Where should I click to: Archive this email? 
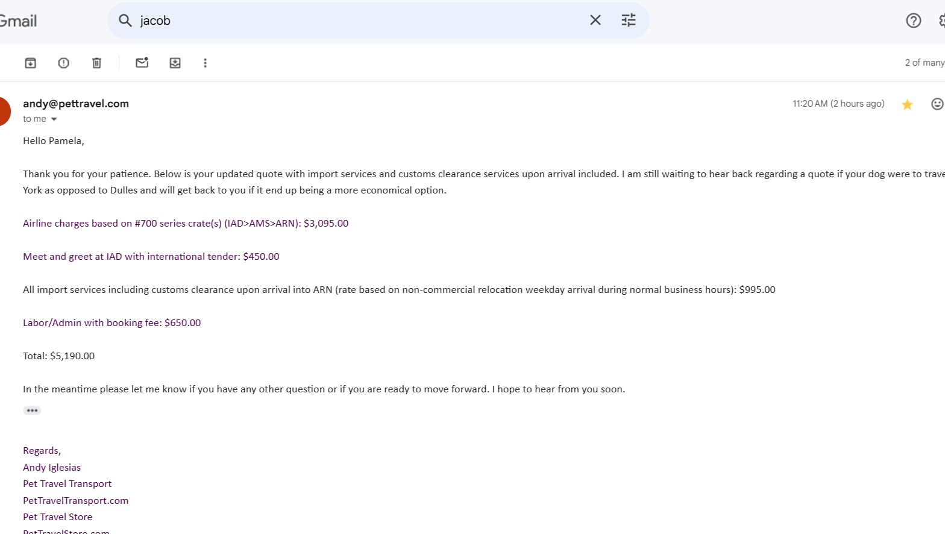pos(30,63)
